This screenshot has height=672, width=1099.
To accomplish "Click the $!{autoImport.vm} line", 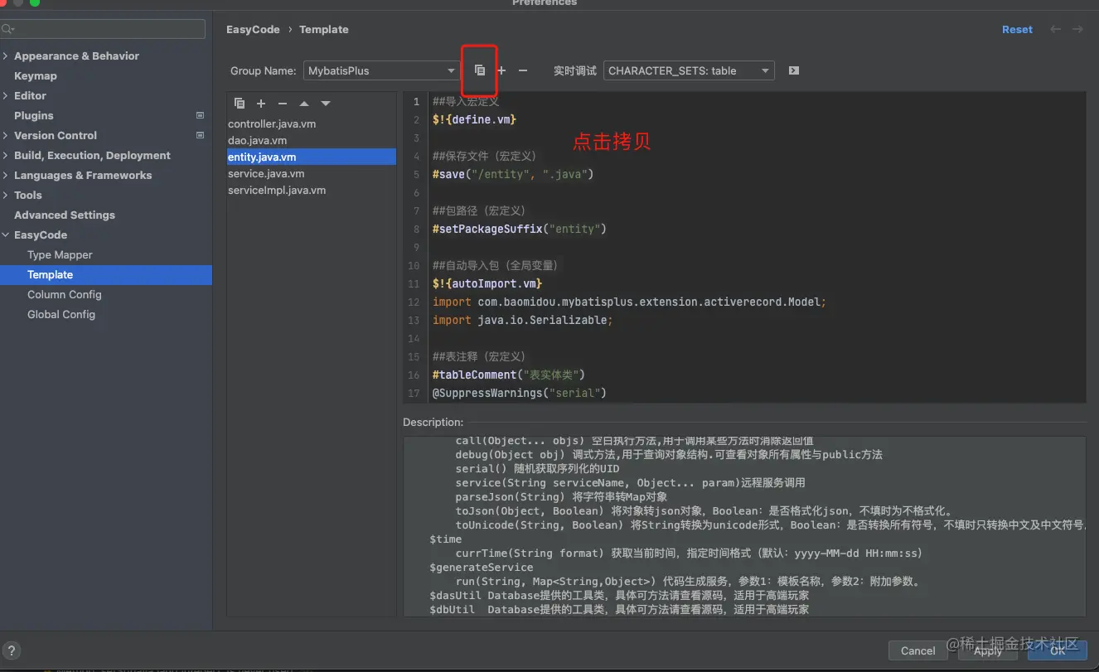I will tap(487, 283).
